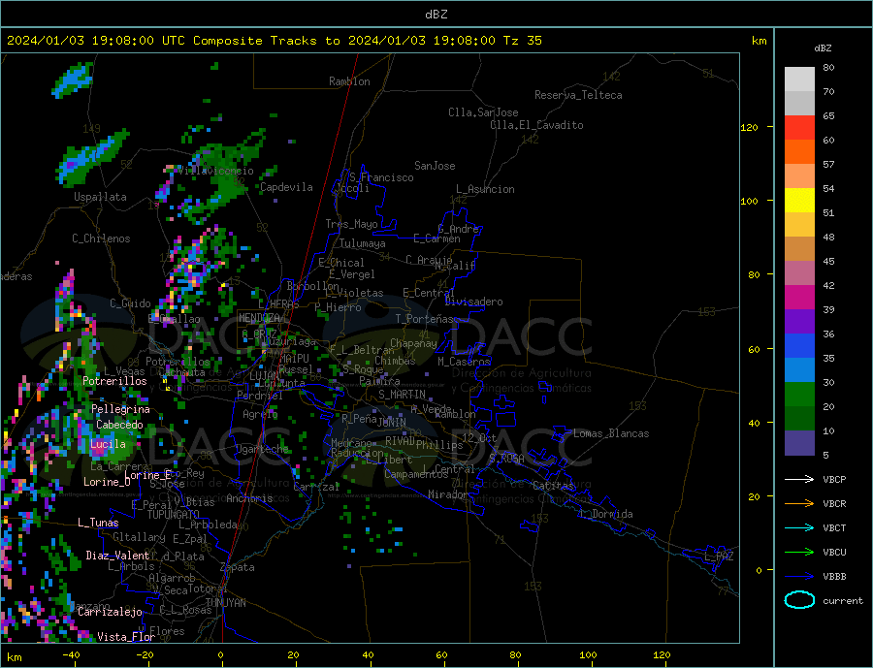The width and height of the screenshot is (873, 668).
Task: Click the S_MARTIN place label
Action: tap(402, 395)
